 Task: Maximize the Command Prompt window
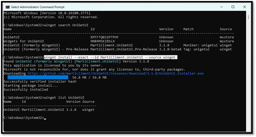point(233,7)
